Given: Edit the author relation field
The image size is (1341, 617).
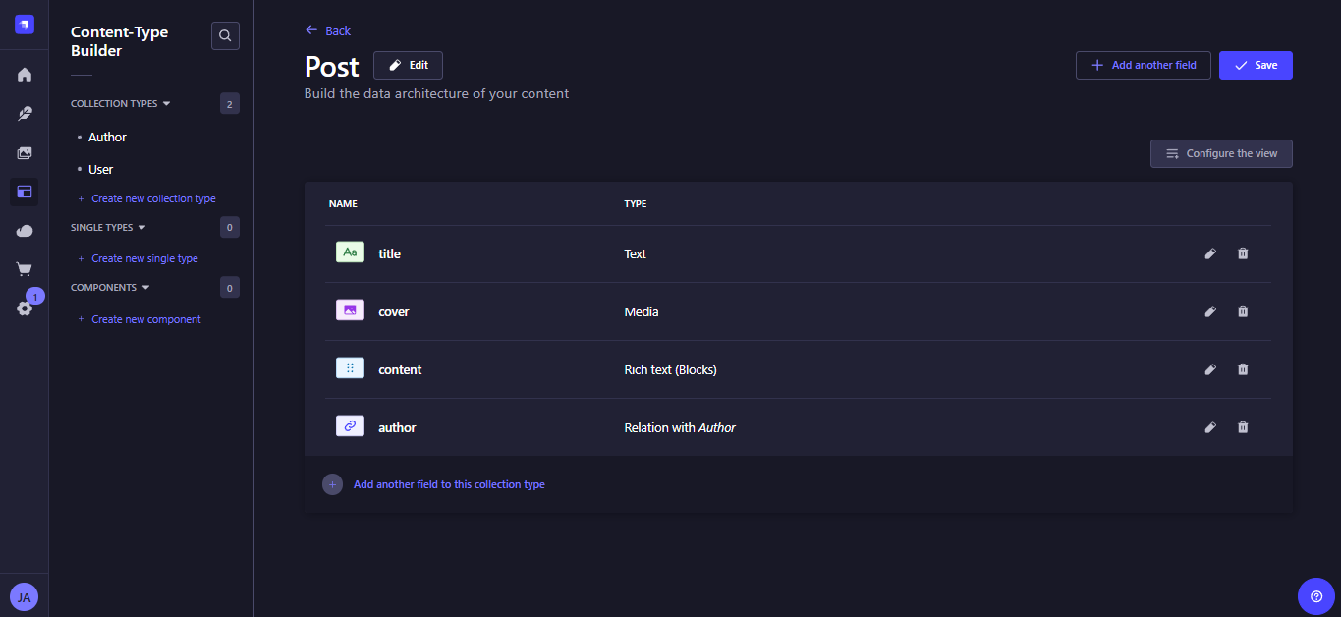Looking at the screenshot, I should [x=1210, y=427].
